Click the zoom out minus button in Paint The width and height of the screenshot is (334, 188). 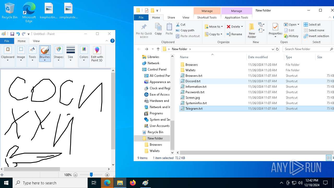coord(75,175)
